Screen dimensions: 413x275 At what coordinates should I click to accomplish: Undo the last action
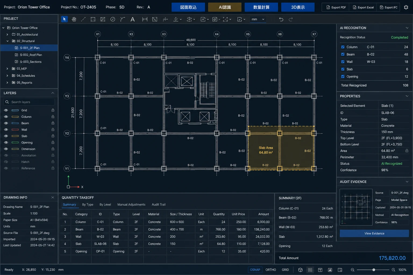click(281, 19)
